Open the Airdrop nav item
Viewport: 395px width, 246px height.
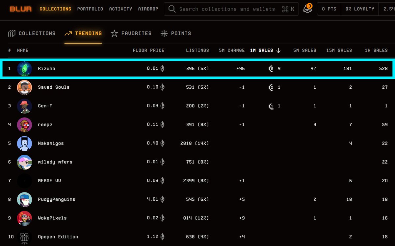coord(148,9)
